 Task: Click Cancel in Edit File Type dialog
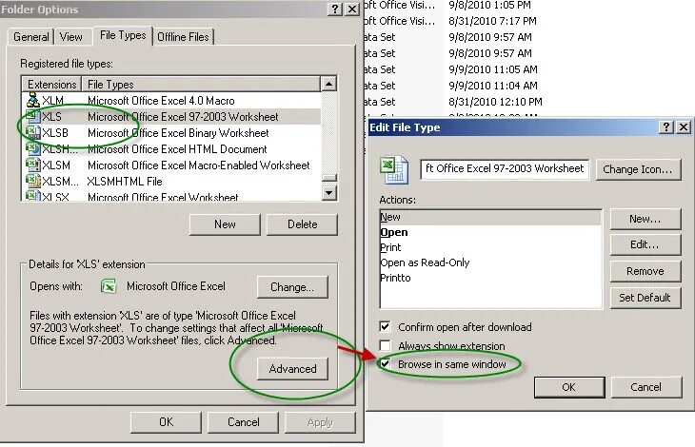(646, 387)
